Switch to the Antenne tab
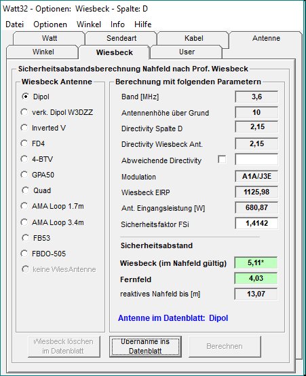 266,38
